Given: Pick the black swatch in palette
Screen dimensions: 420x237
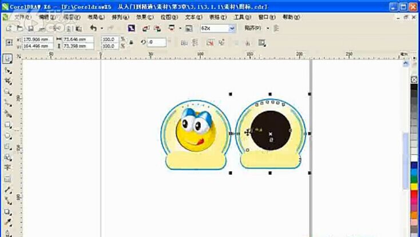Looking at the screenshot, I should click(414, 87).
